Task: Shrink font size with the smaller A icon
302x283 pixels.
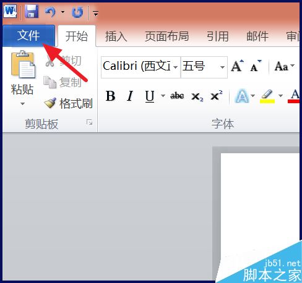Action: coord(256,66)
